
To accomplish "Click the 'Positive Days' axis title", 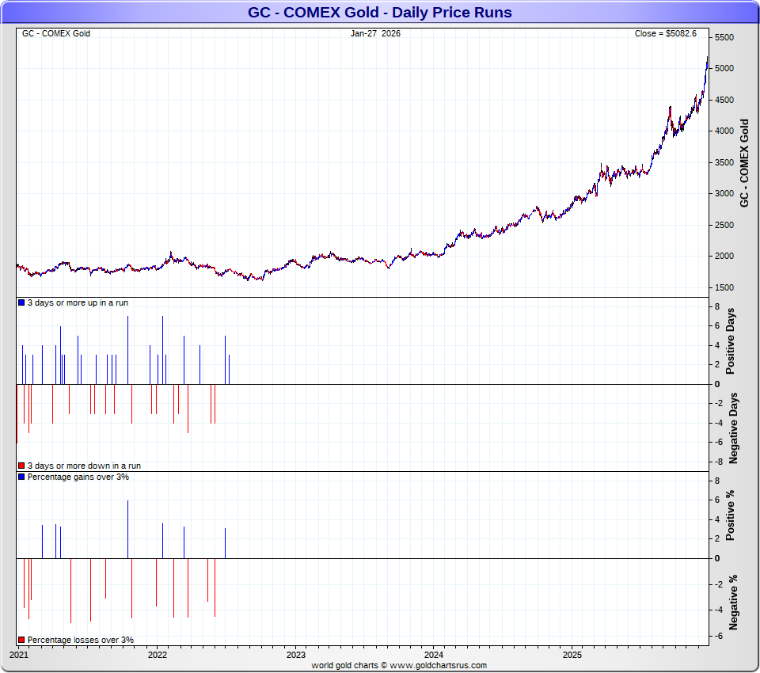I will click(731, 341).
